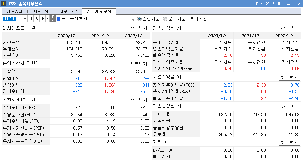The image size is (303, 162).
Task: Click 2020/12 column header in 대차대조표 table
Action: click(x=67, y=36)
